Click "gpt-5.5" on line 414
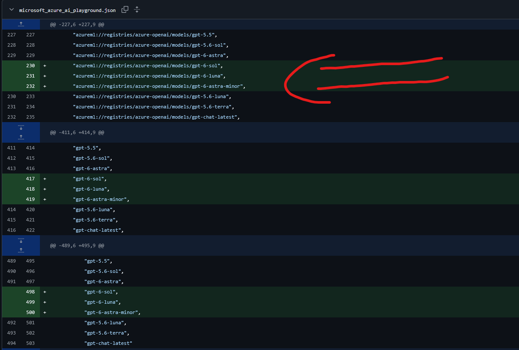This screenshot has width=519, height=350. coord(86,148)
